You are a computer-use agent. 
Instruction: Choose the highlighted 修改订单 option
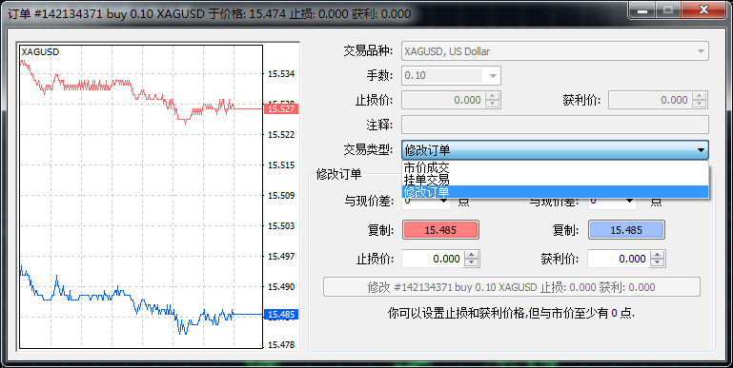(555, 192)
